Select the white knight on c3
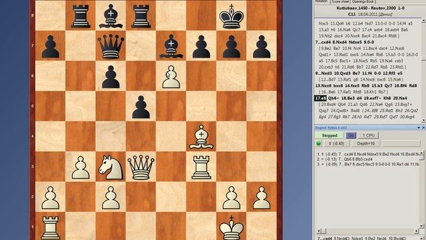The height and width of the screenshot is (240, 426). (110, 167)
